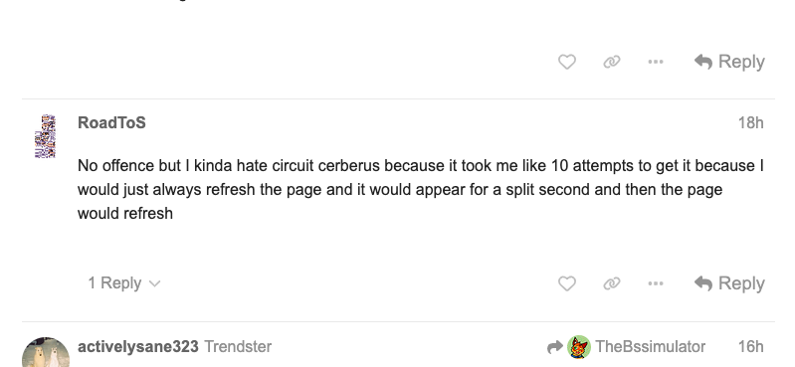Visit activelysane323's profile via username
Viewport: 795px width, 367px height.
pyautogui.click(x=138, y=347)
